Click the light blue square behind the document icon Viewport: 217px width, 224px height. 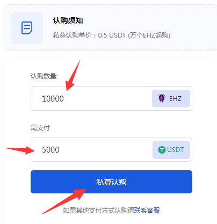(27, 28)
